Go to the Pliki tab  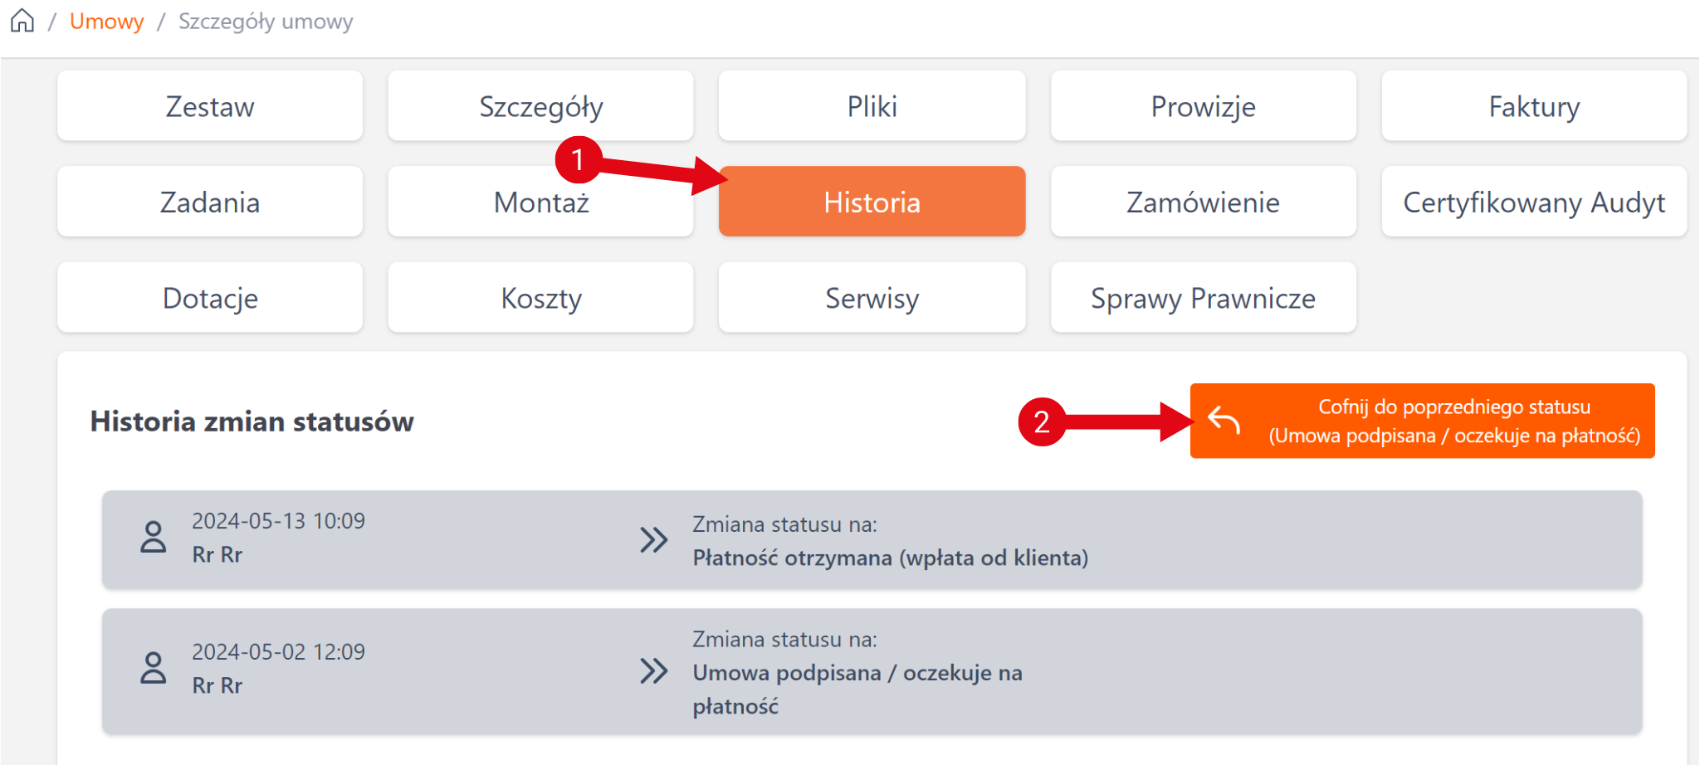[872, 106]
